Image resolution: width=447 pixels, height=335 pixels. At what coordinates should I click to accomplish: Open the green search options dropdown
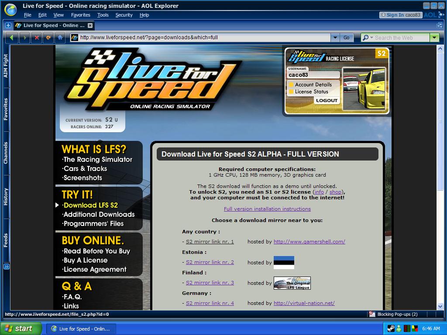434,38
